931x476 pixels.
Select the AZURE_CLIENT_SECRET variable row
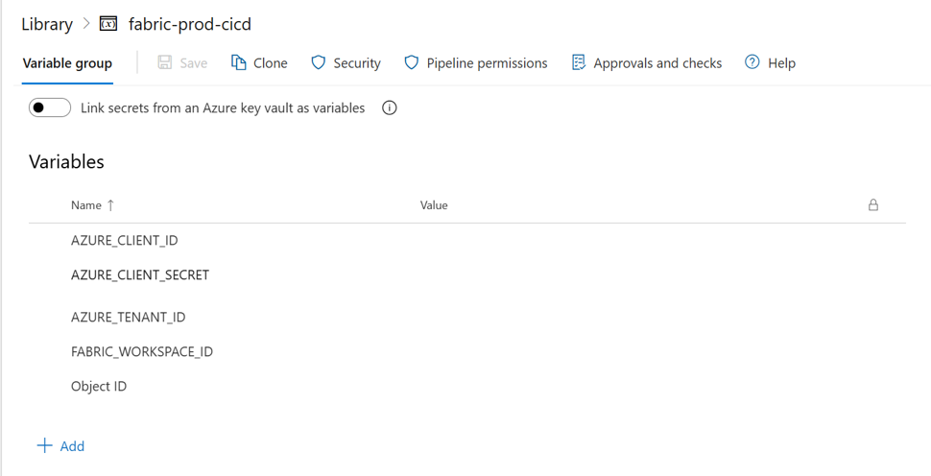pos(467,275)
